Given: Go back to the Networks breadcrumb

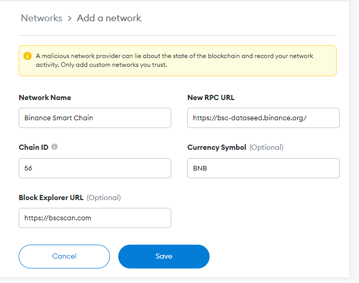Looking at the screenshot, I should [42, 18].
